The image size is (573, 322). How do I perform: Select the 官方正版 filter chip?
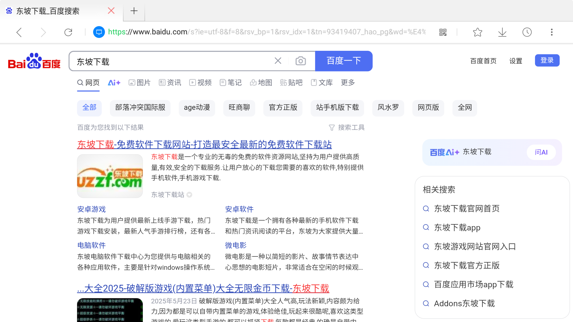tap(283, 108)
